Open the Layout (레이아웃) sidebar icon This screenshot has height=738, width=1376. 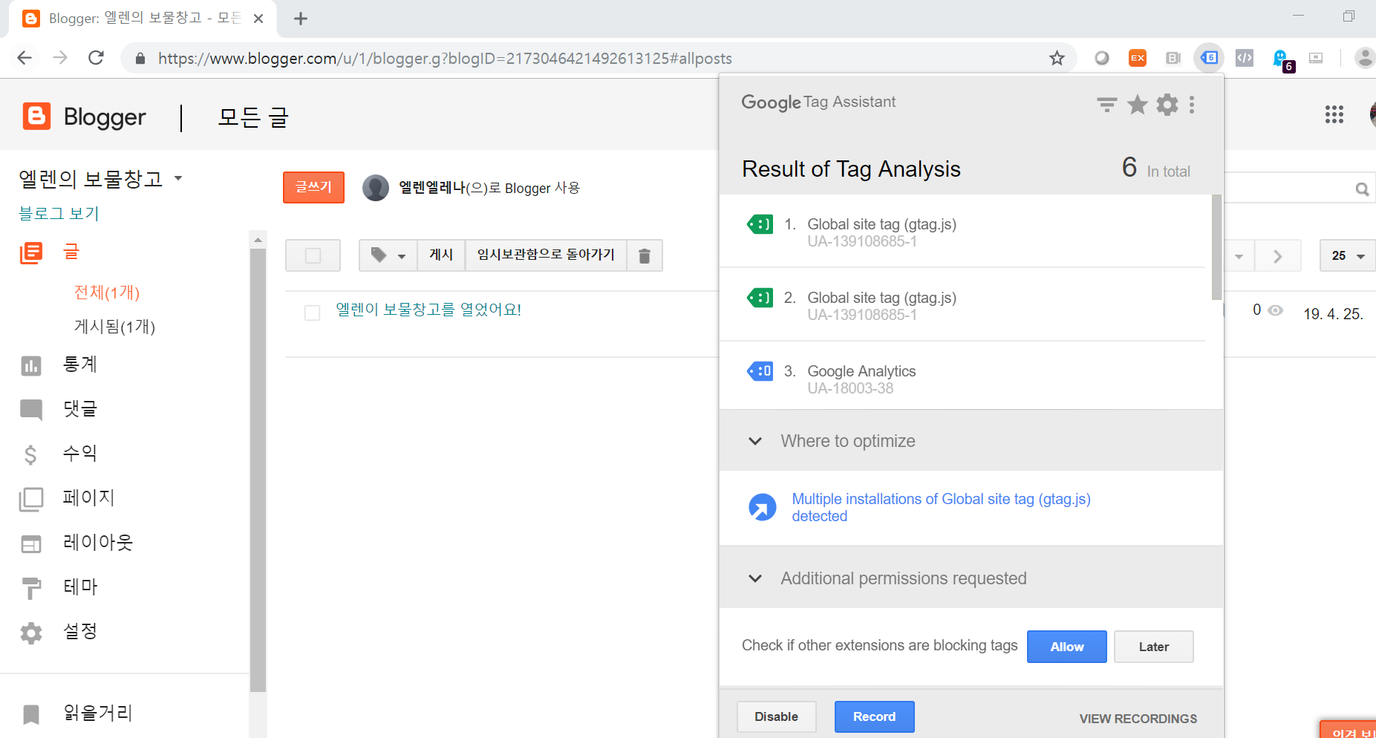[31, 543]
